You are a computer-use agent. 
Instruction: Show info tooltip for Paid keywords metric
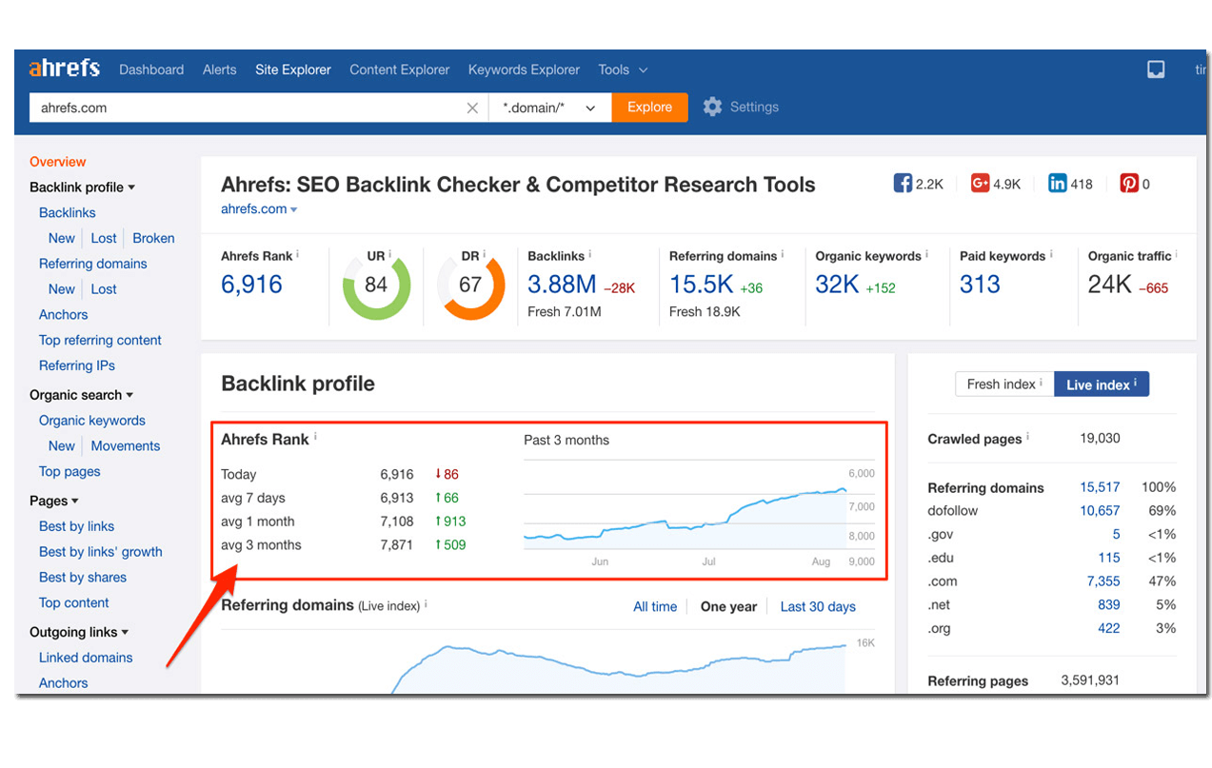click(1051, 254)
